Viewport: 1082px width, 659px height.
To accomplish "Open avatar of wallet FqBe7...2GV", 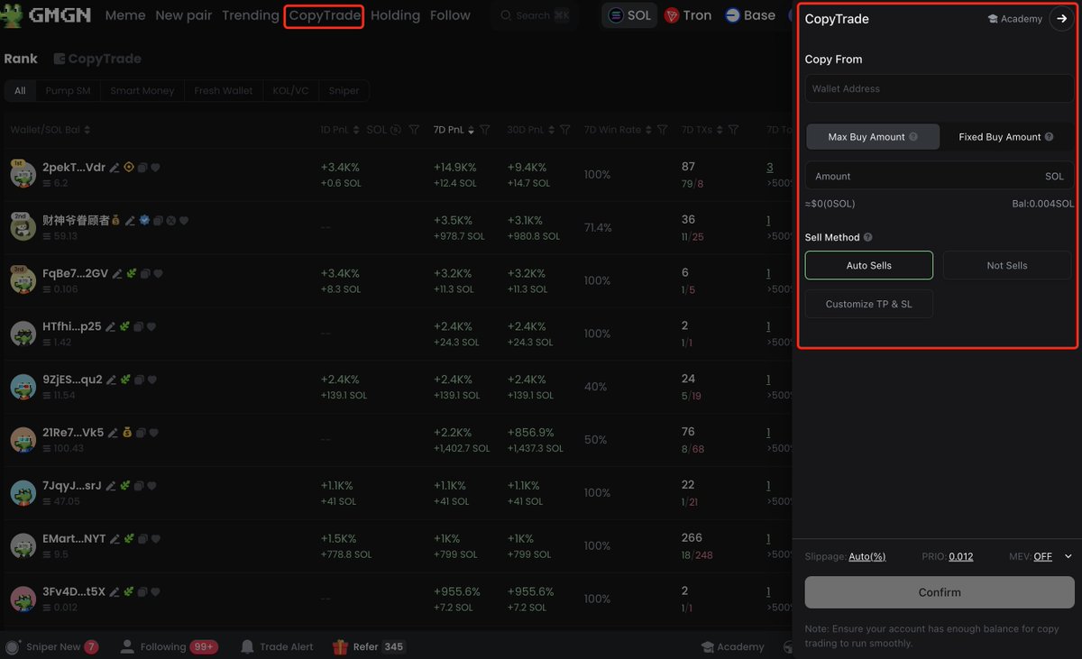I will (23, 279).
